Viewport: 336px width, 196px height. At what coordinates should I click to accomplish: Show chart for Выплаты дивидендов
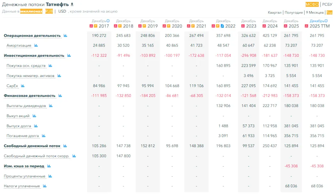51,106
